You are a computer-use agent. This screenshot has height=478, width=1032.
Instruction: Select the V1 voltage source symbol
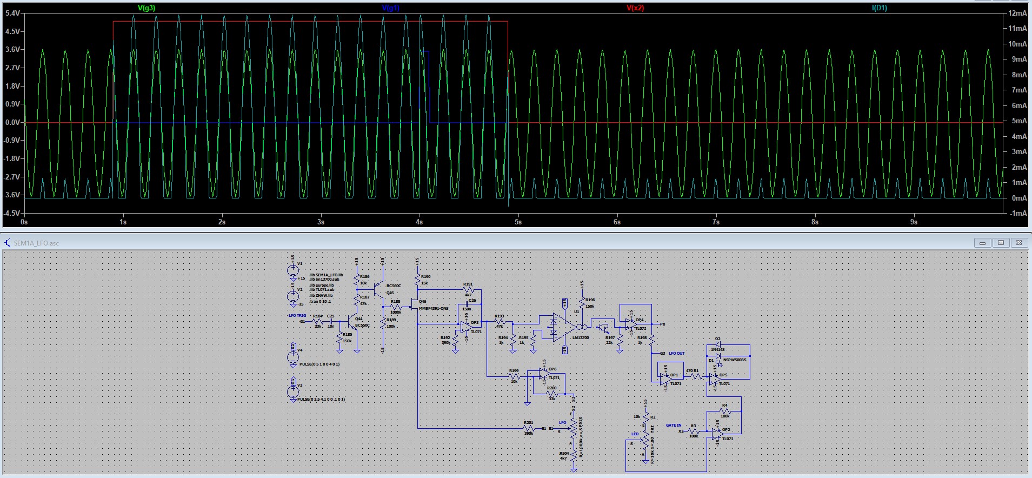[294, 269]
